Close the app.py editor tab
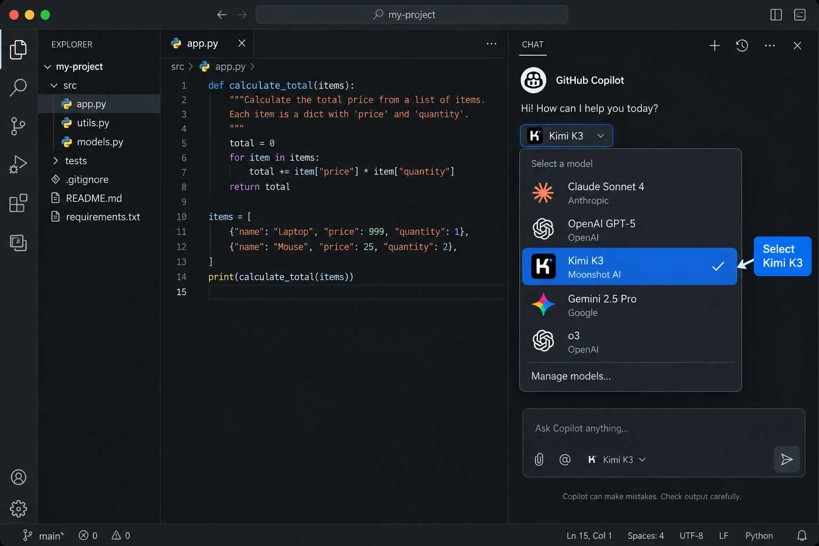Screen dimensions: 819x546 242,43
